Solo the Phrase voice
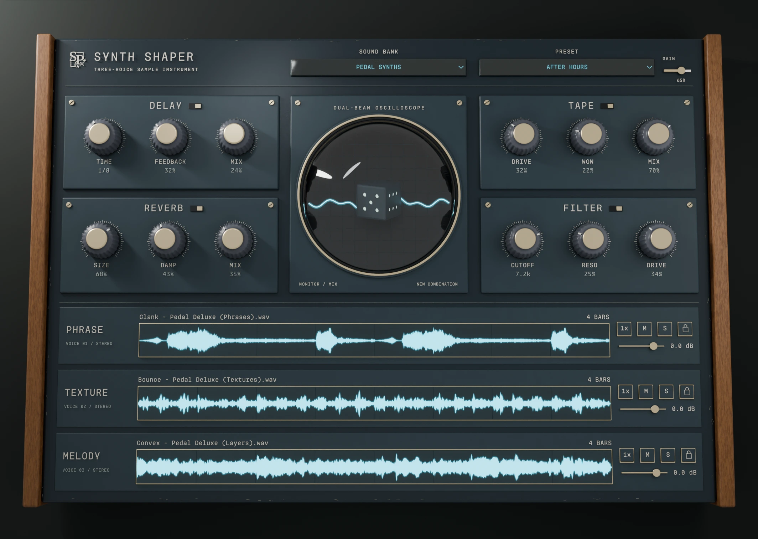 (x=665, y=329)
